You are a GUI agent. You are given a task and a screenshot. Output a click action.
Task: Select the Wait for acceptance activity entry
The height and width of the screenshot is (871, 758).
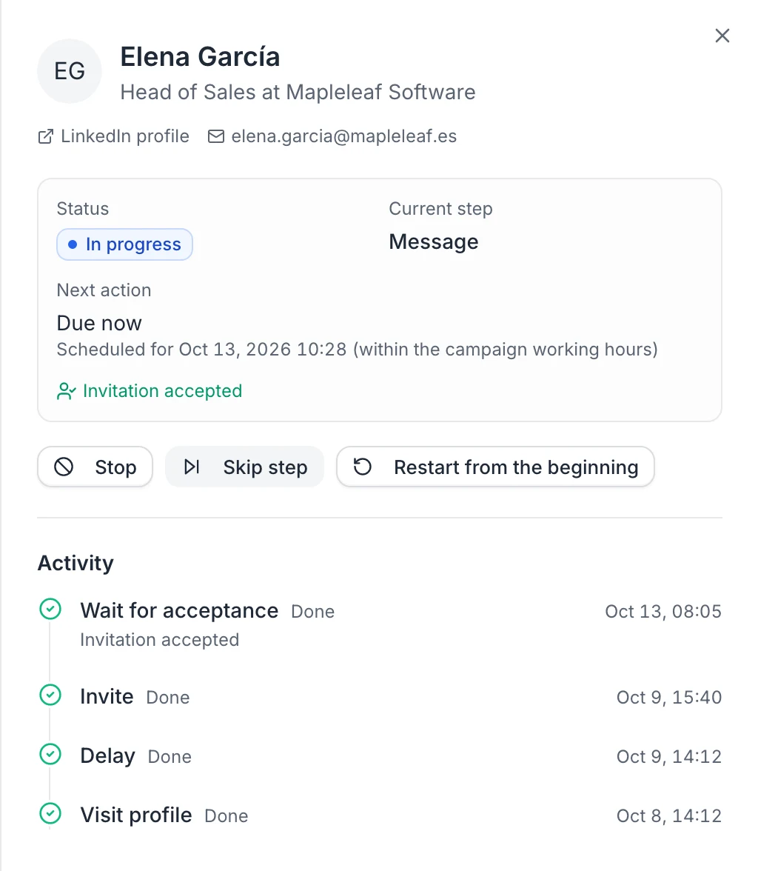[380, 624]
